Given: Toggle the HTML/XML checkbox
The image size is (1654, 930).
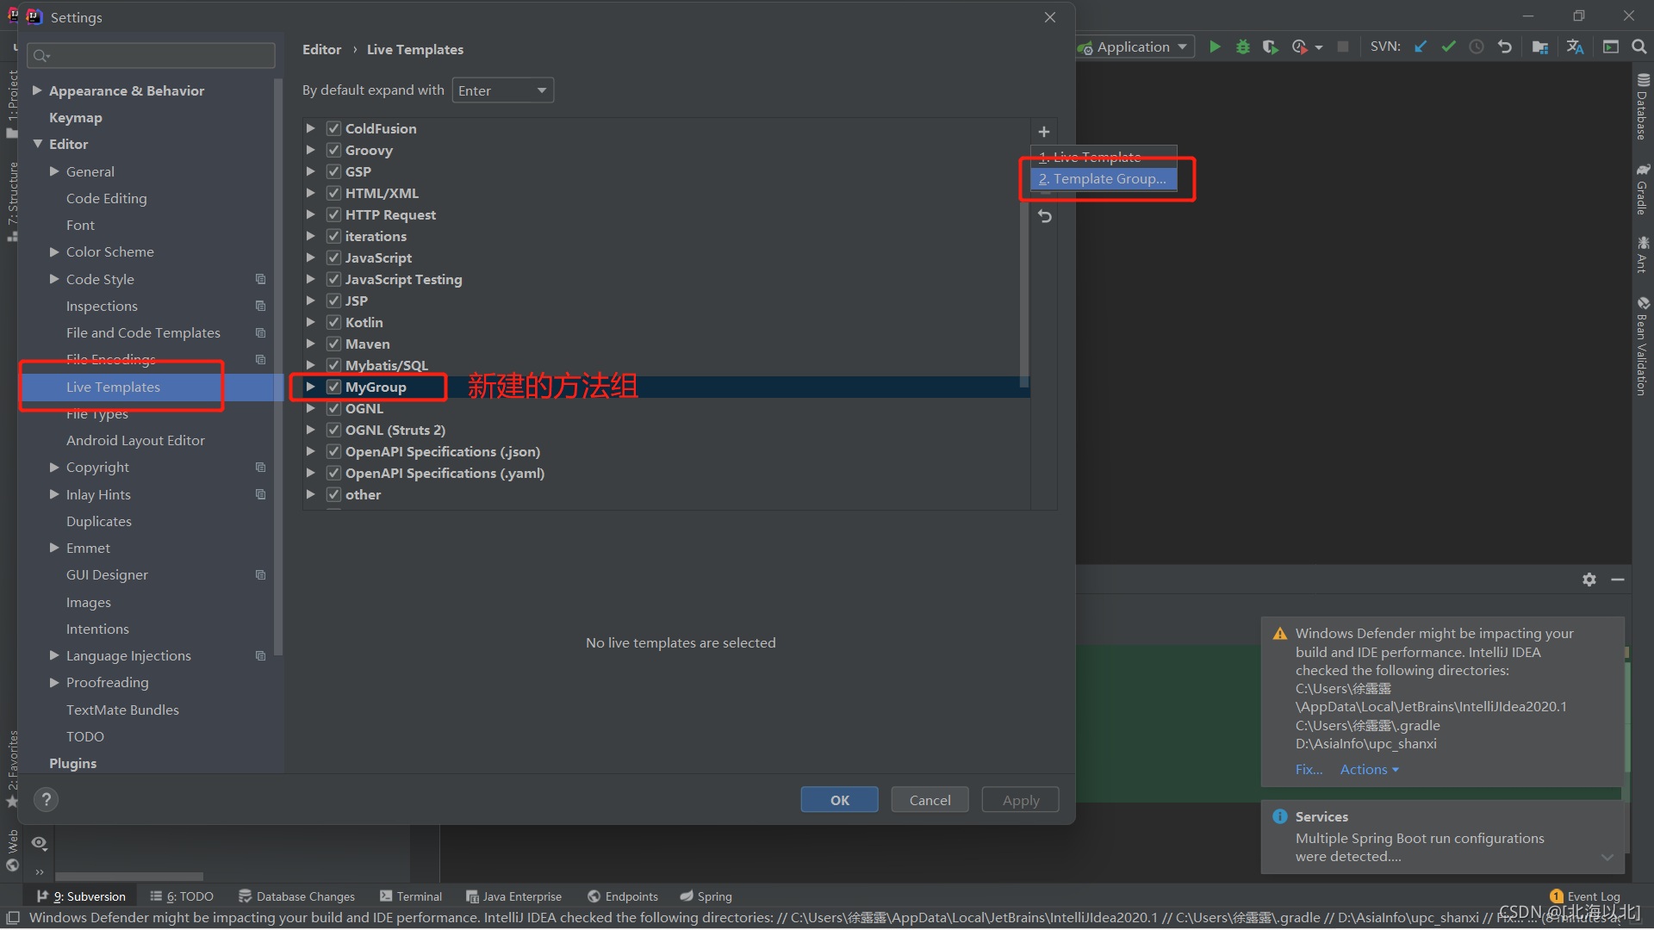Looking at the screenshot, I should click(333, 193).
